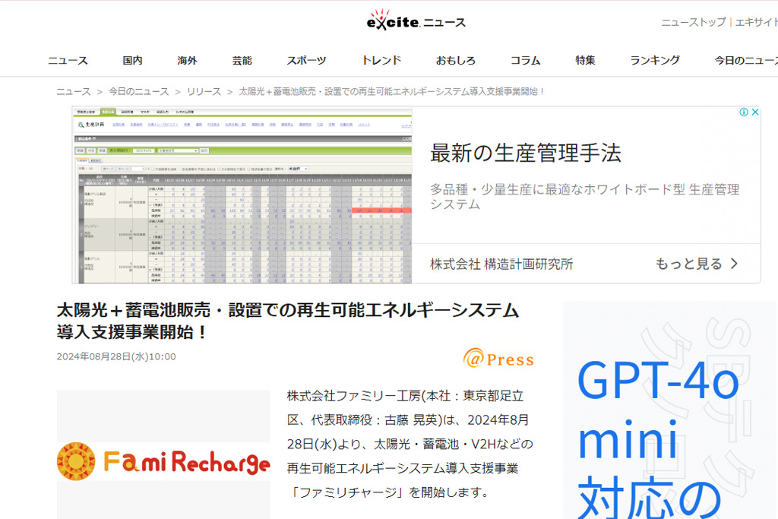The width and height of the screenshot is (778, 519).
Task: Open the 国内 section
Action: (132, 61)
